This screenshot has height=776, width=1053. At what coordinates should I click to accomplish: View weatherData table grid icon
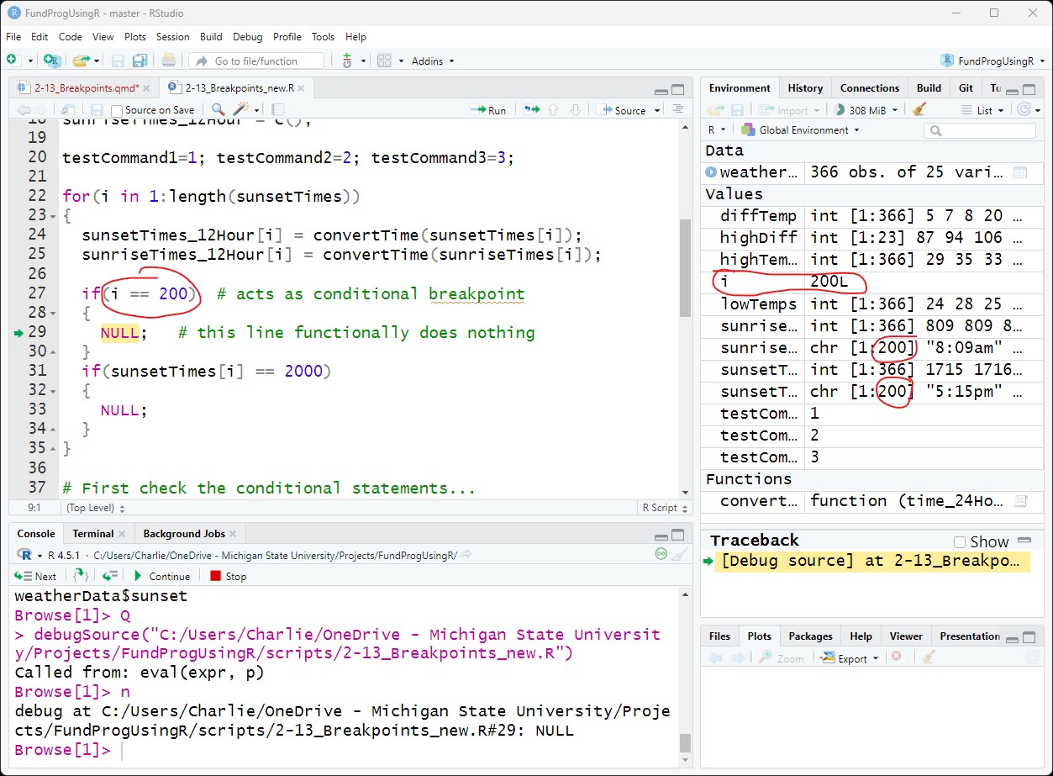(1020, 172)
